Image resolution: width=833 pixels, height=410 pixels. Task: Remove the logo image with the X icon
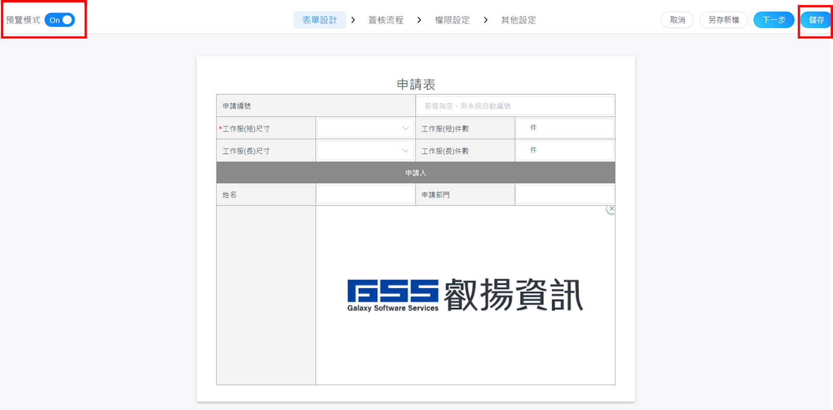click(x=611, y=209)
